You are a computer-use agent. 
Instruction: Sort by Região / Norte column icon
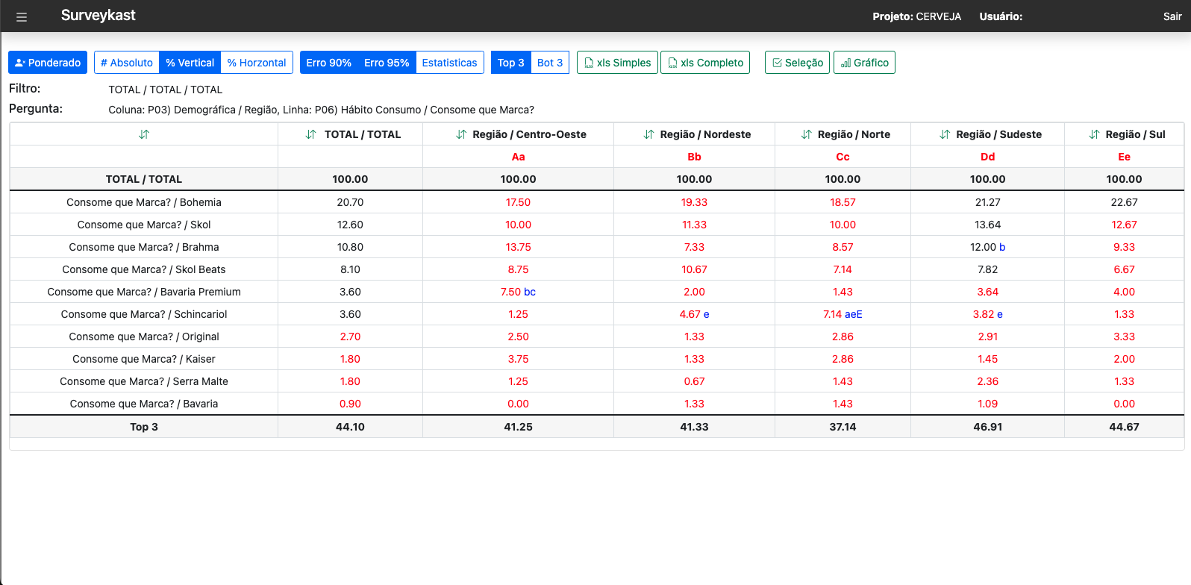(x=806, y=134)
